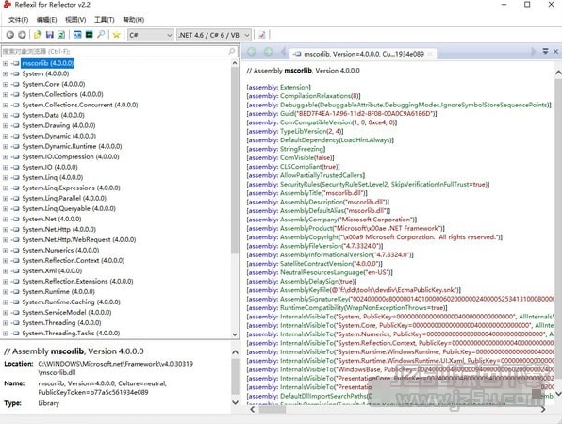The image size is (562, 424).
Task: Expand the System.IO.Compression node
Action: point(5,156)
